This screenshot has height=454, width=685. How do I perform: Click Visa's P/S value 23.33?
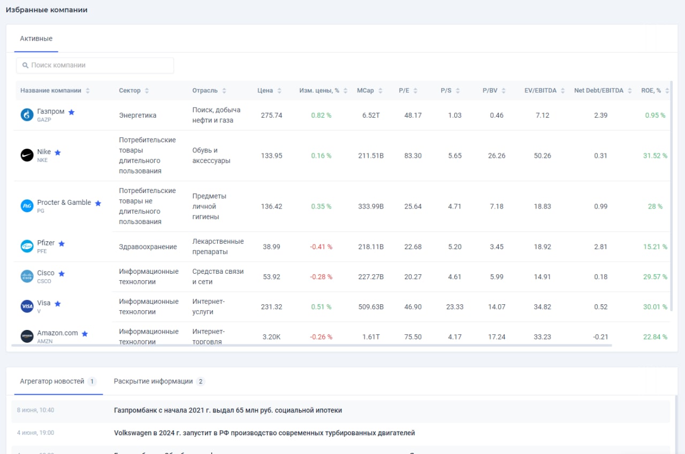(x=455, y=307)
